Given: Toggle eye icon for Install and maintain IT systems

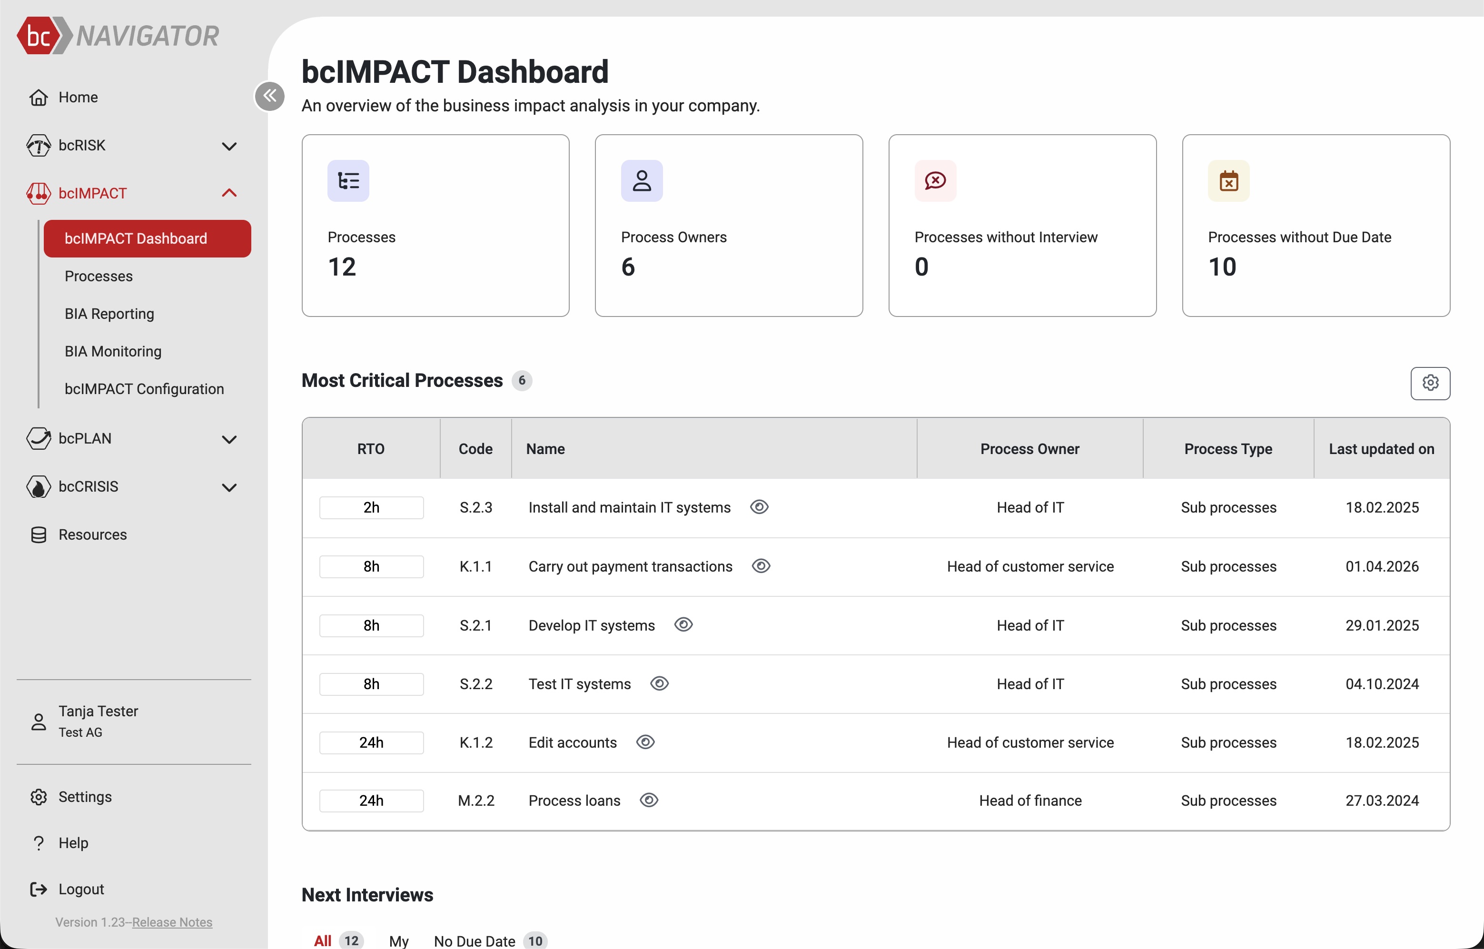Looking at the screenshot, I should pyautogui.click(x=759, y=506).
